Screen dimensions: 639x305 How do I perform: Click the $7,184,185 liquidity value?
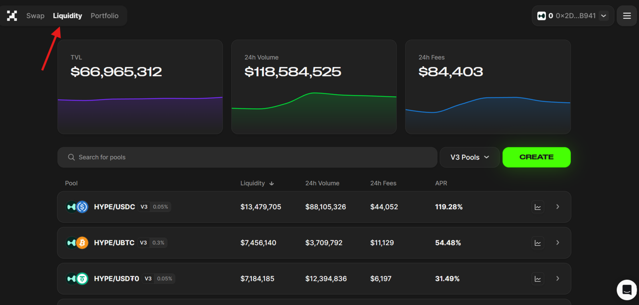click(x=257, y=279)
